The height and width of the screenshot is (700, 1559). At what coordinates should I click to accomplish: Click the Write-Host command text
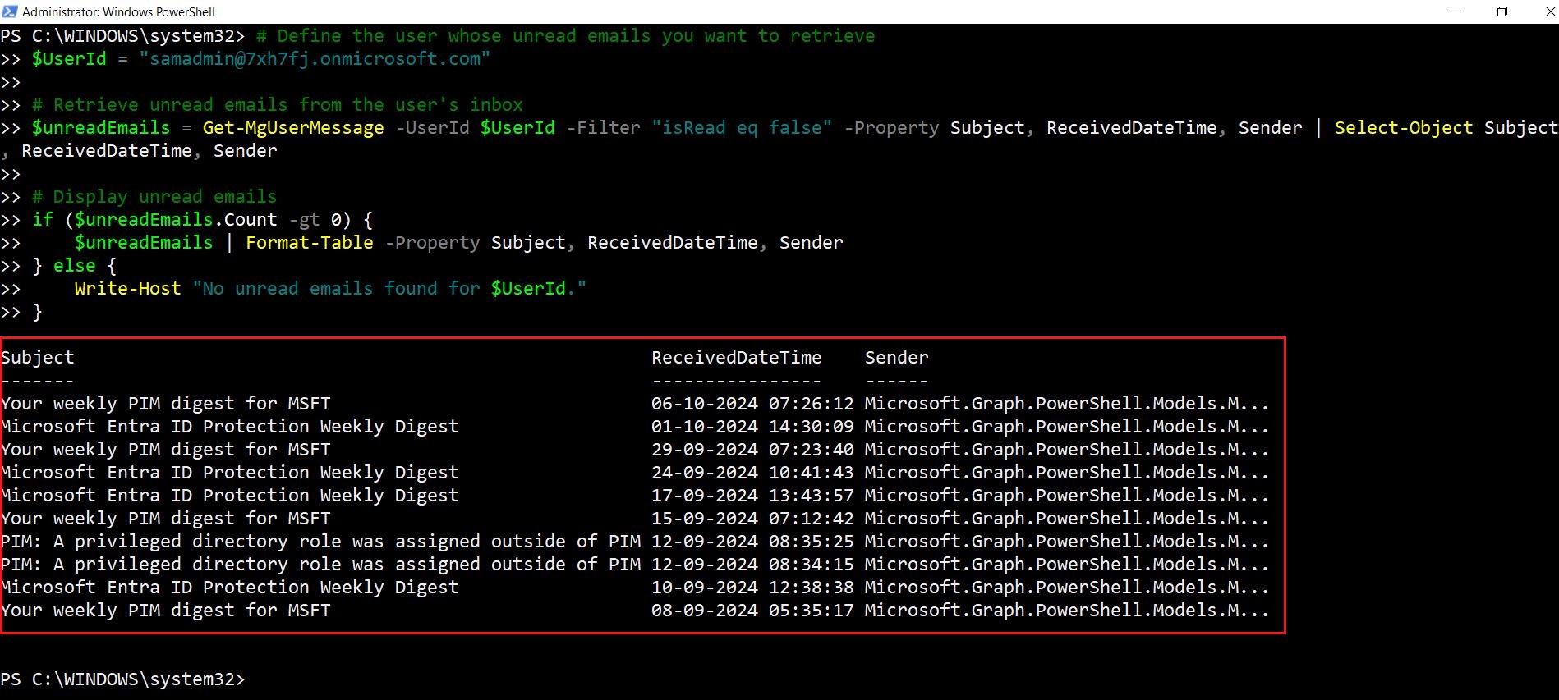point(127,289)
